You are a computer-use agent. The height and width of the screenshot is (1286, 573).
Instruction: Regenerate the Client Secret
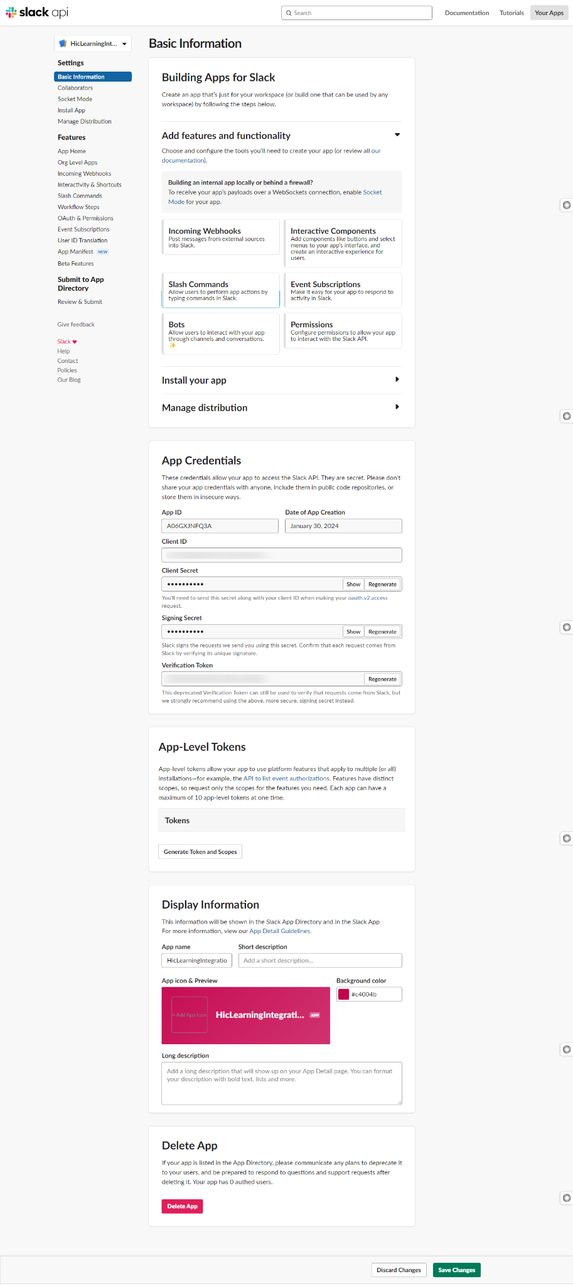(382, 585)
